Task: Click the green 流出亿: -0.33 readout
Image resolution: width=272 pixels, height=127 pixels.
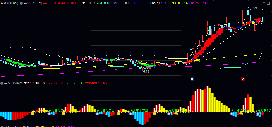Action: click(75, 83)
